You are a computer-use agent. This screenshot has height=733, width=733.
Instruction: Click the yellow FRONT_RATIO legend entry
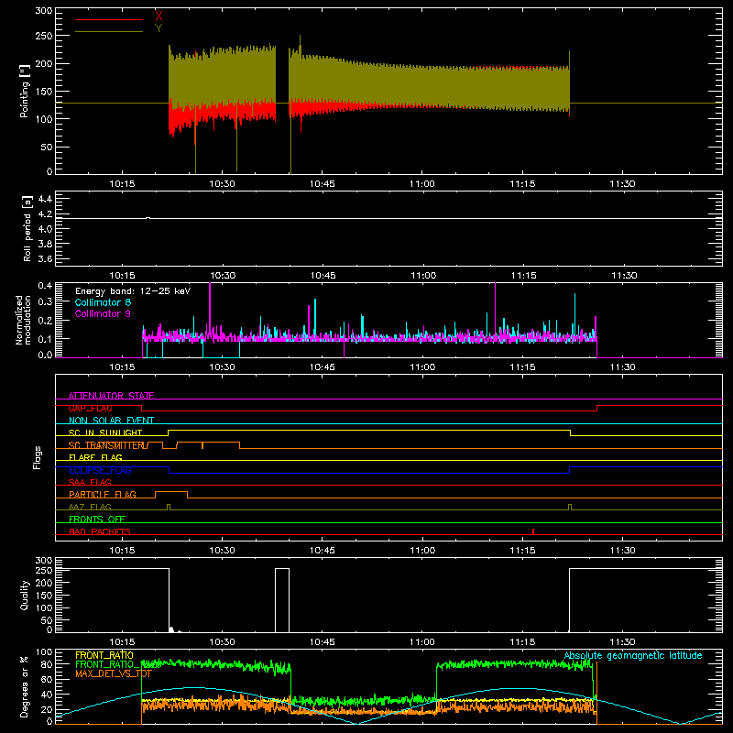[104, 655]
